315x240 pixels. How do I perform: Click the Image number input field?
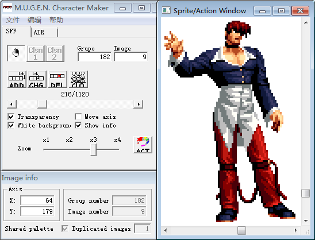tap(131, 57)
